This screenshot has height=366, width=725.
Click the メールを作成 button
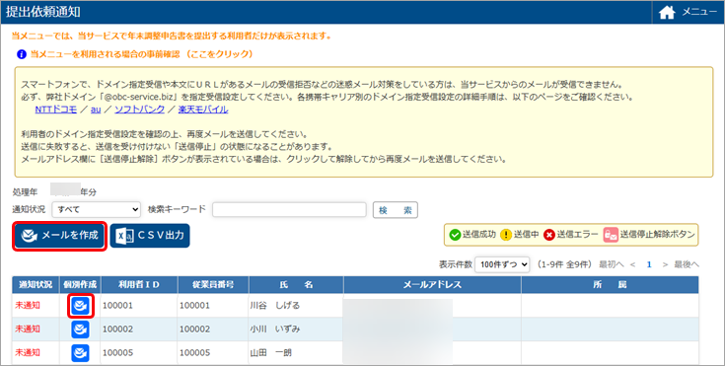tap(60, 236)
